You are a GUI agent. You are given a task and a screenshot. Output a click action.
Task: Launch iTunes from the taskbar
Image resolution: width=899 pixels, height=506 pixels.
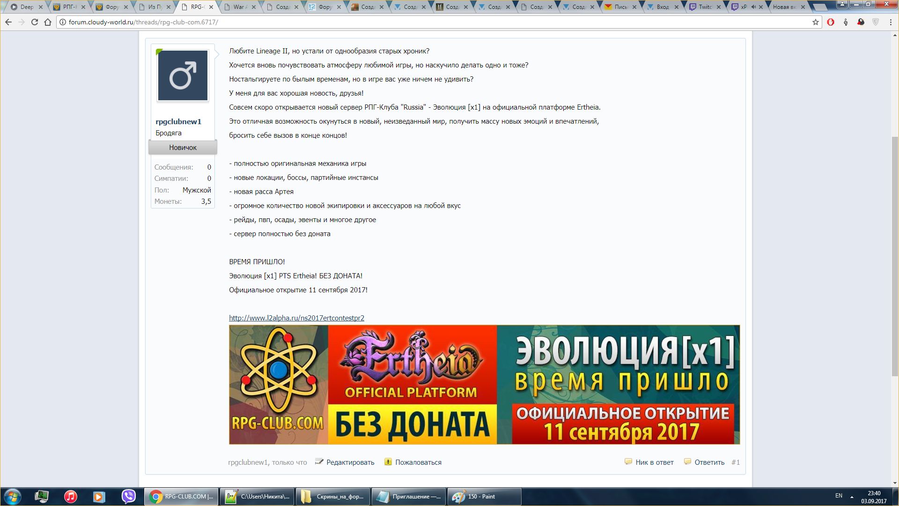(70, 497)
